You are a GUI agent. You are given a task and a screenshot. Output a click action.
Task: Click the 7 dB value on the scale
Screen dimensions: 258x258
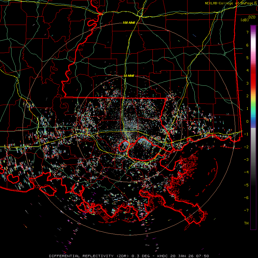[x=247, y=32]
